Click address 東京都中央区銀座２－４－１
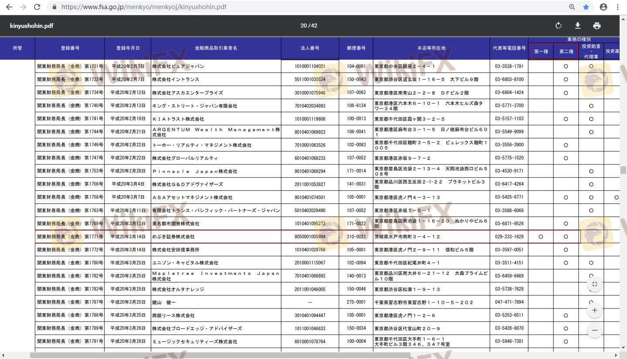 (405, 66)
